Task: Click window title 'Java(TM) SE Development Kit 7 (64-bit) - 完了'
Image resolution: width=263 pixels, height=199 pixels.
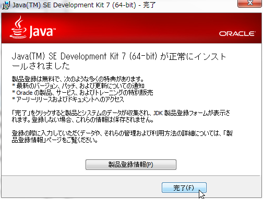Action: click(x=84, y=5)
